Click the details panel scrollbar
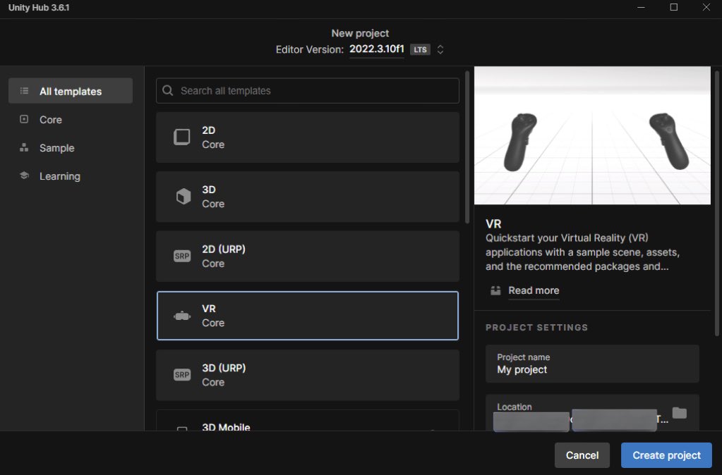The height and width of the screenshot is (475, 722). coord(716,203)
